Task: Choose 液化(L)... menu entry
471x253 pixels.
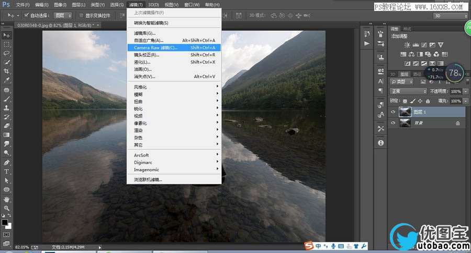Action: coord(174,62)
